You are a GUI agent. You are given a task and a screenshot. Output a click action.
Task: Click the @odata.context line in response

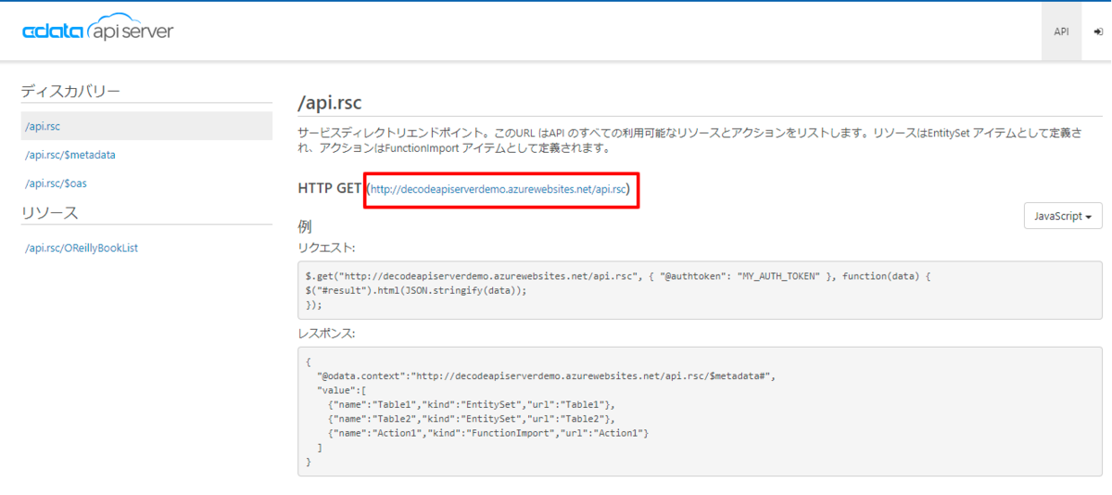click(546, 376)
